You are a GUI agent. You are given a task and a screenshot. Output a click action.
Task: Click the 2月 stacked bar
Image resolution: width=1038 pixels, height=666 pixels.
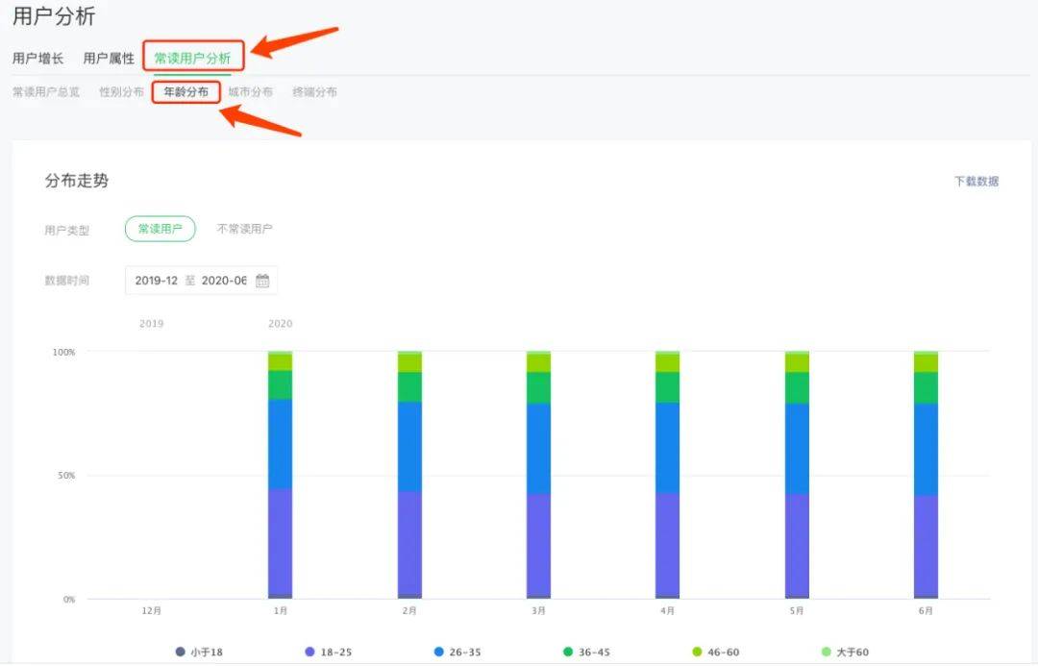[x=409, y=475]
